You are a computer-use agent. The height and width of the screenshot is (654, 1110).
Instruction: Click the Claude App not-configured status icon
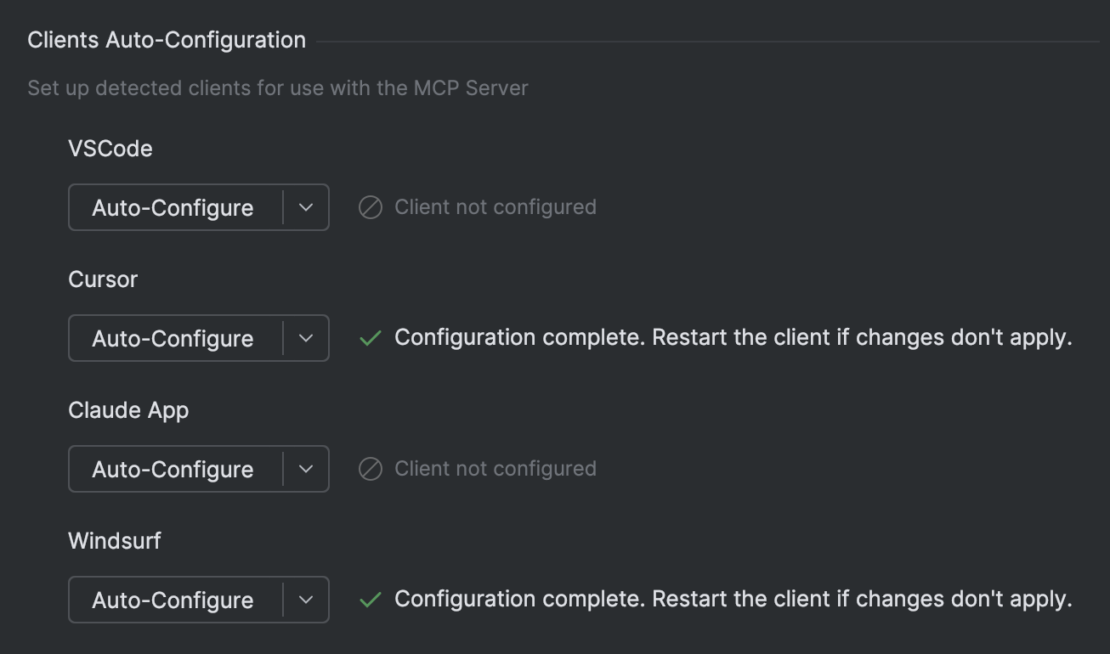coord(371,469)
